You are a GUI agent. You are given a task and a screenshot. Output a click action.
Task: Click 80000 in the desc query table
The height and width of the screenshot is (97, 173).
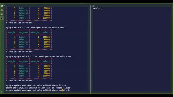pyautogui.click(x=47, y=40)
